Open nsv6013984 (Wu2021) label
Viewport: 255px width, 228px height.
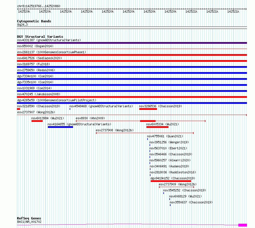48,118
